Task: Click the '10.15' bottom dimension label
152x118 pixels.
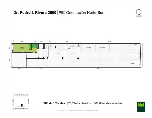Action: click(x=41, y=68)
